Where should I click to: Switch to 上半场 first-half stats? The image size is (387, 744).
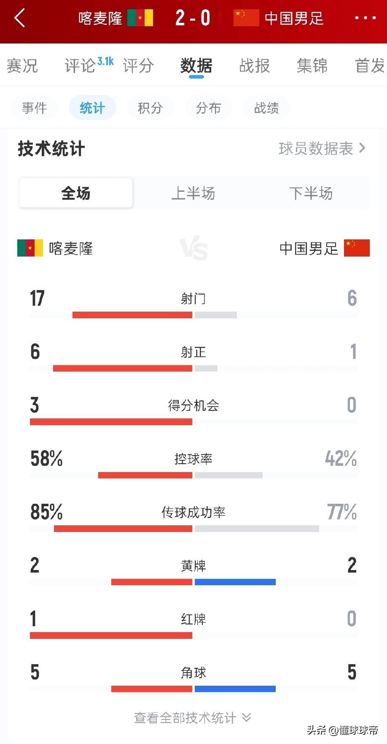193,193
